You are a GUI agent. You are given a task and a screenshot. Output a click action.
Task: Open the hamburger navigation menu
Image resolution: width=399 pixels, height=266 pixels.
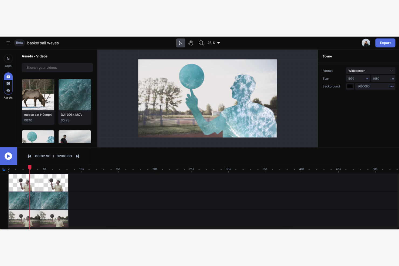pyautogui.click(x=8, y=43)
